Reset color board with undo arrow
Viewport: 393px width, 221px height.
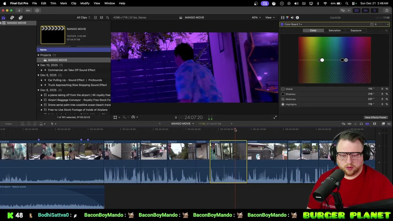click(386, 30)
